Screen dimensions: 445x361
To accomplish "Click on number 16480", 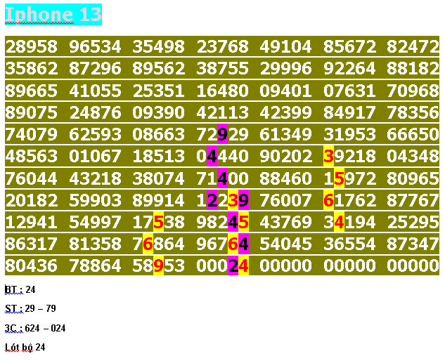I will point(222,91).
